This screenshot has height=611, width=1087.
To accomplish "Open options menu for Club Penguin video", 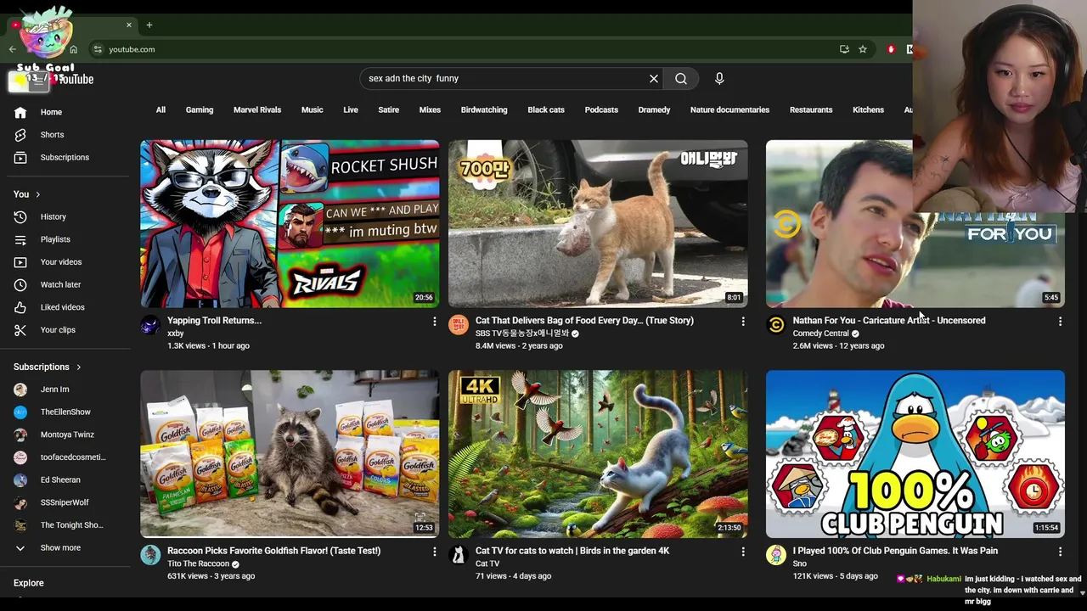I will coord(1060,552).
